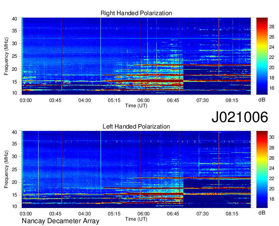Click the 06:45 tick under the bottom panel
Viewport: 279px width, 226px height.
click(x=173, y=214)
